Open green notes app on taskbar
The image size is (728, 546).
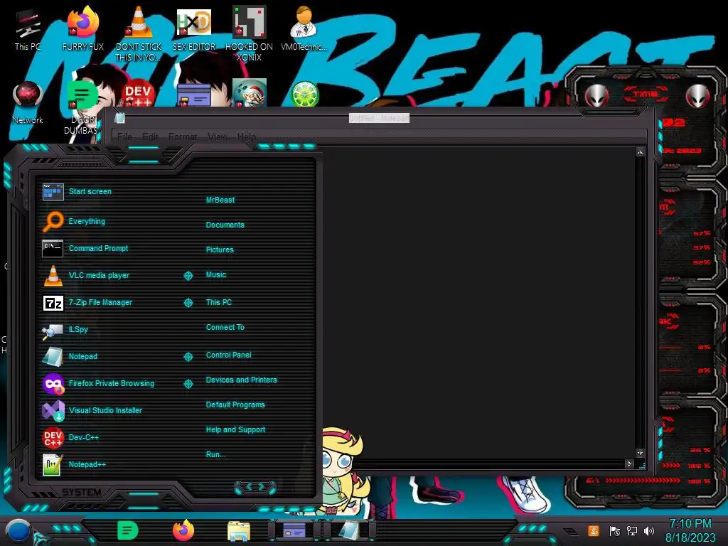[x=128, y=530]
